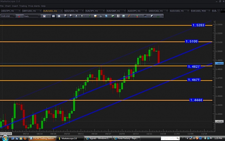Click the 1.5283 price level label

click(x=198, y=25)
